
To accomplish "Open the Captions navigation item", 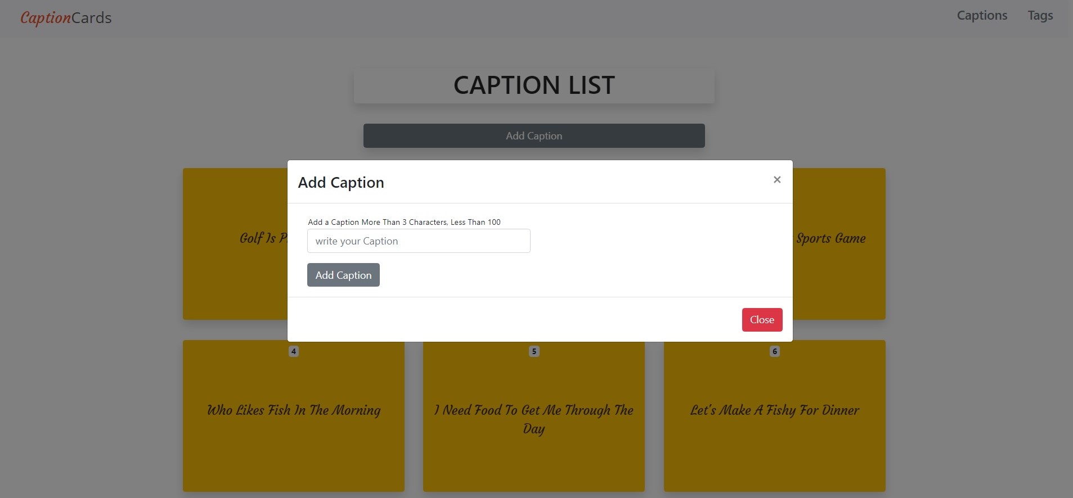I will [981, 15].
